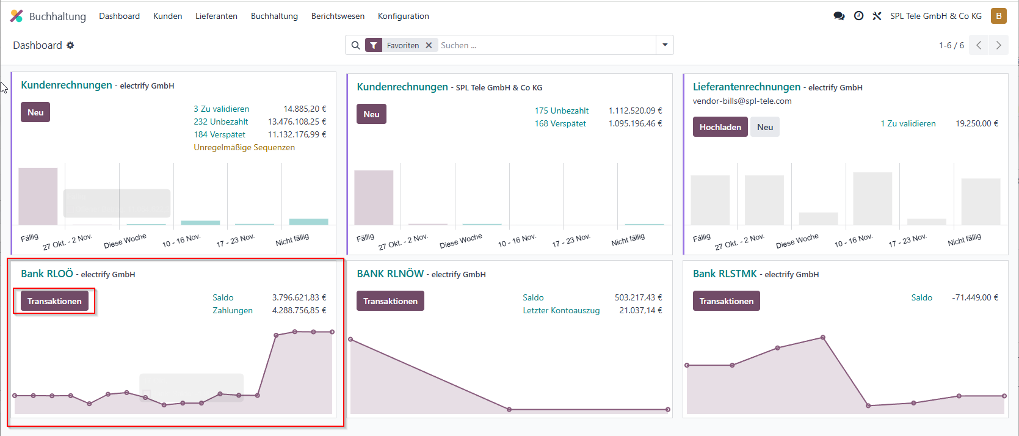Open the activities clock icon
Screen dimensions: 1019x436
click(x=858, y=16)
